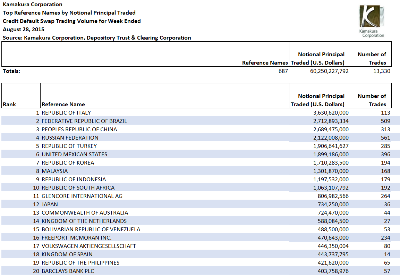Select FEDERATIVE REPUBLIC OF BRAZIL name
The width and height of the screenshot is (400, 275).
coord(84,121)
